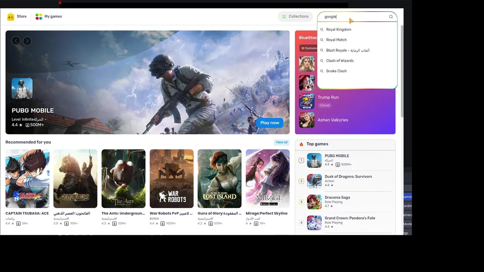Click the search magnifier icon in search box
The width and height of the screenshot is (484, 272).
click(x=391, y=17)
